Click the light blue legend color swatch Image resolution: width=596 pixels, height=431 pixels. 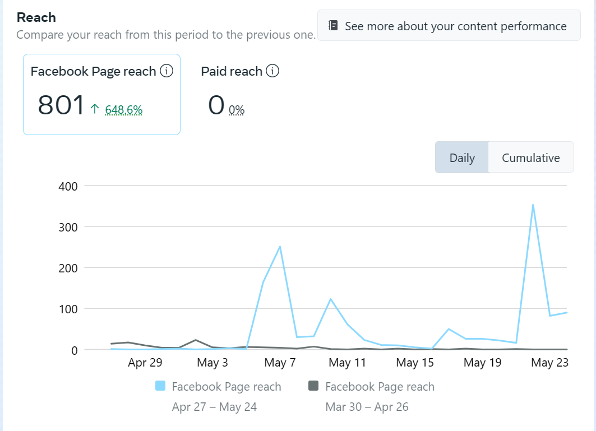point(161,386)
